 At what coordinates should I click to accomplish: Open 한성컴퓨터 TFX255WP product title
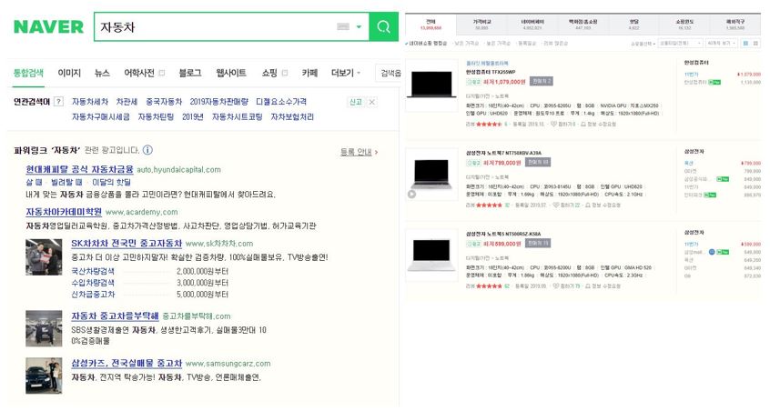pos(491,72)
